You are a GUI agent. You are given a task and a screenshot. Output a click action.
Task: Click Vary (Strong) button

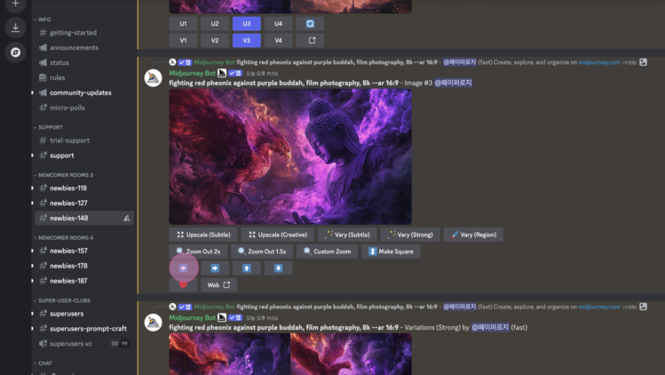click(410, 235)
